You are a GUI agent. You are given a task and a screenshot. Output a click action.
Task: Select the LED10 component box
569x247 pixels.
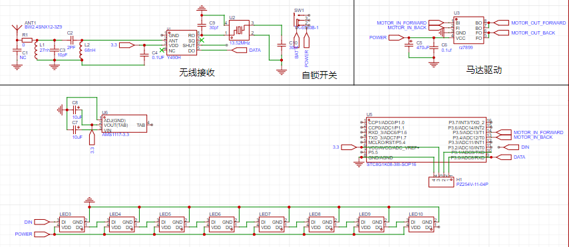(421, 224)
